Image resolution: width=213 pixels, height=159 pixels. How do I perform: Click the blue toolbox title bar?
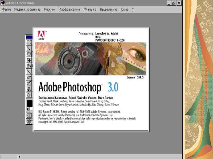[x=29, y=37]
